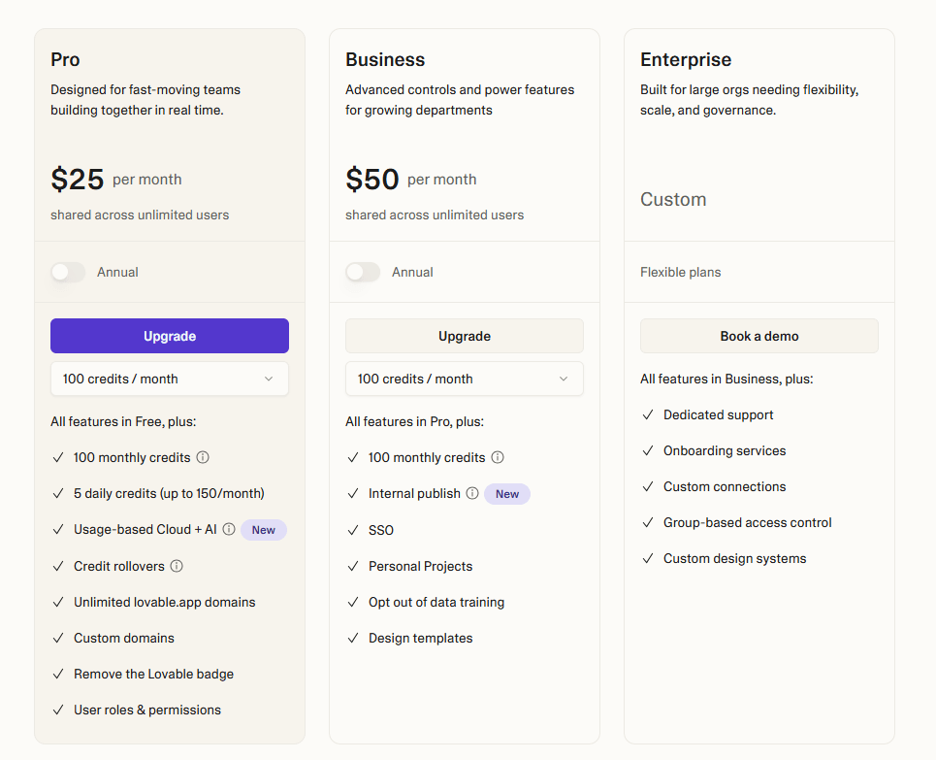This screenshot has height=760, width=936.
Task: Click info icon beside Business 100 monthly credits
Action: point(498,457)
